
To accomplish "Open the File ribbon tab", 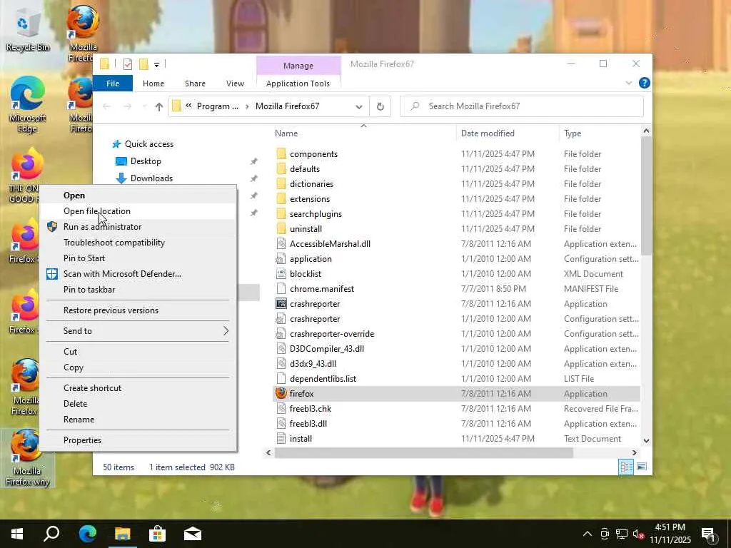I will pos(113,83).
